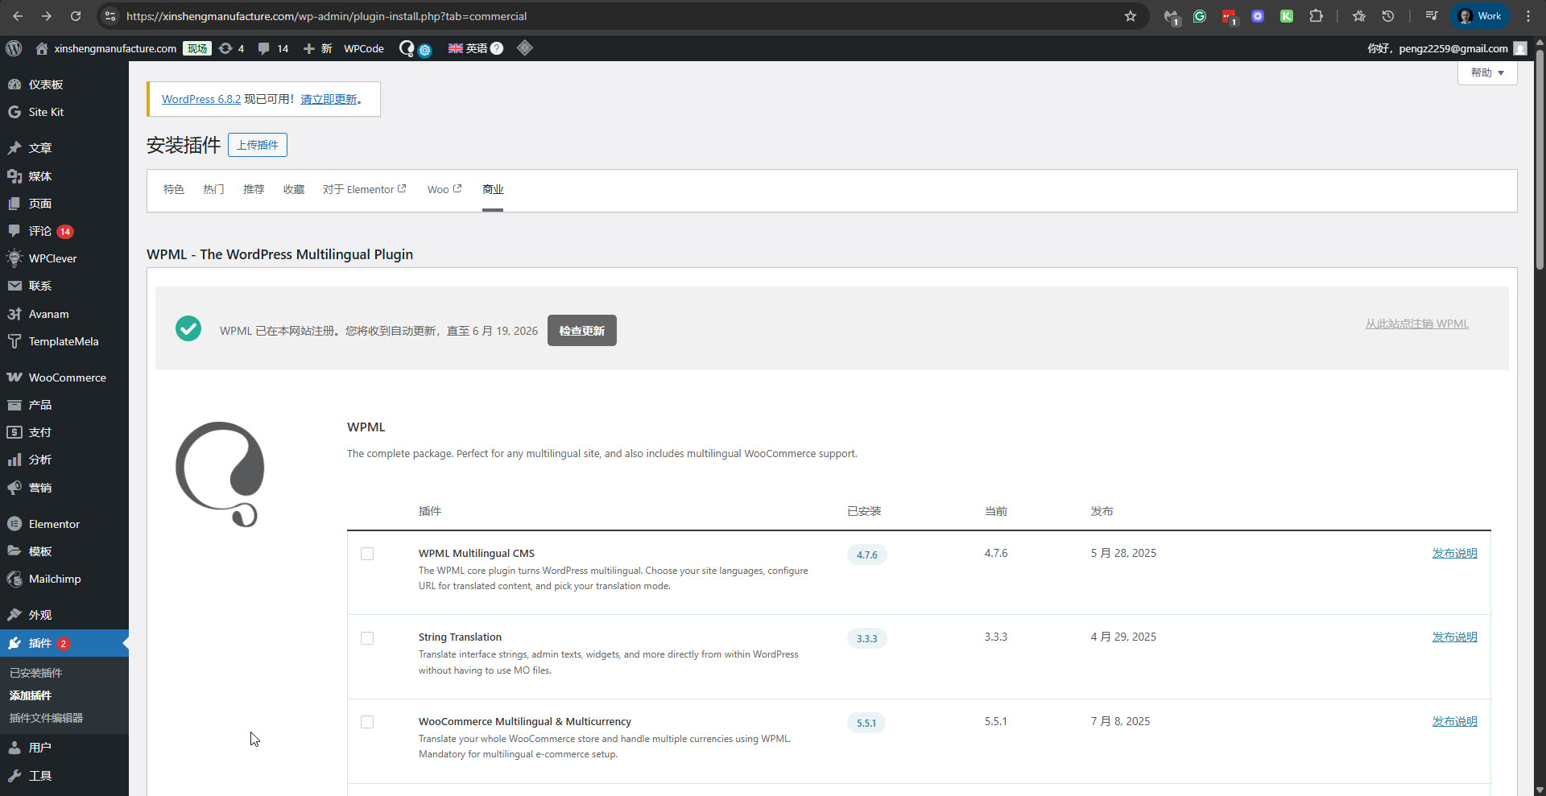Image resolution: width=1546 pixels, height=796 pixels.
Task: Click the large WPML logo image
Action: click(x=220, y=474)
